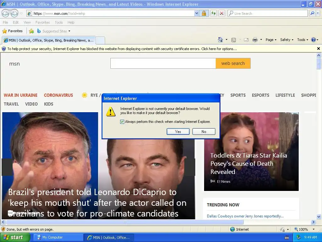Open the File menu
322x242 pixels.
(6, 22)
